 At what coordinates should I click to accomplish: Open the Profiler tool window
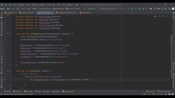tap(56, 91)
